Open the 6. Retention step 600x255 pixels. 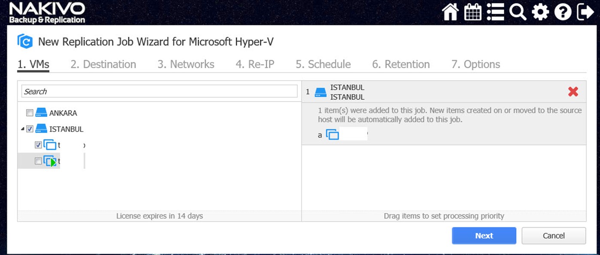coord(401,64)
